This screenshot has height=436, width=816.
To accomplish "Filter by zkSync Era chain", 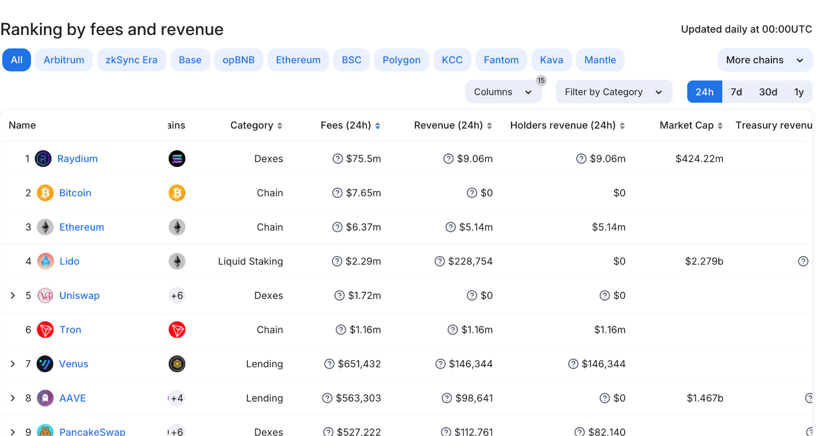I will click(x=132, y=60).
